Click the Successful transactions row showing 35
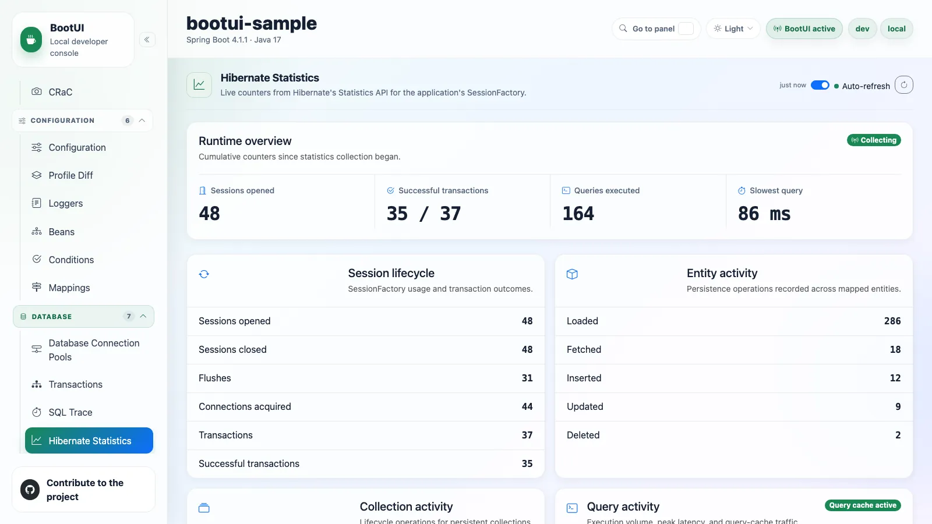Image resolution: width=932 pixels, height=524 pixels. click(366, 464)
